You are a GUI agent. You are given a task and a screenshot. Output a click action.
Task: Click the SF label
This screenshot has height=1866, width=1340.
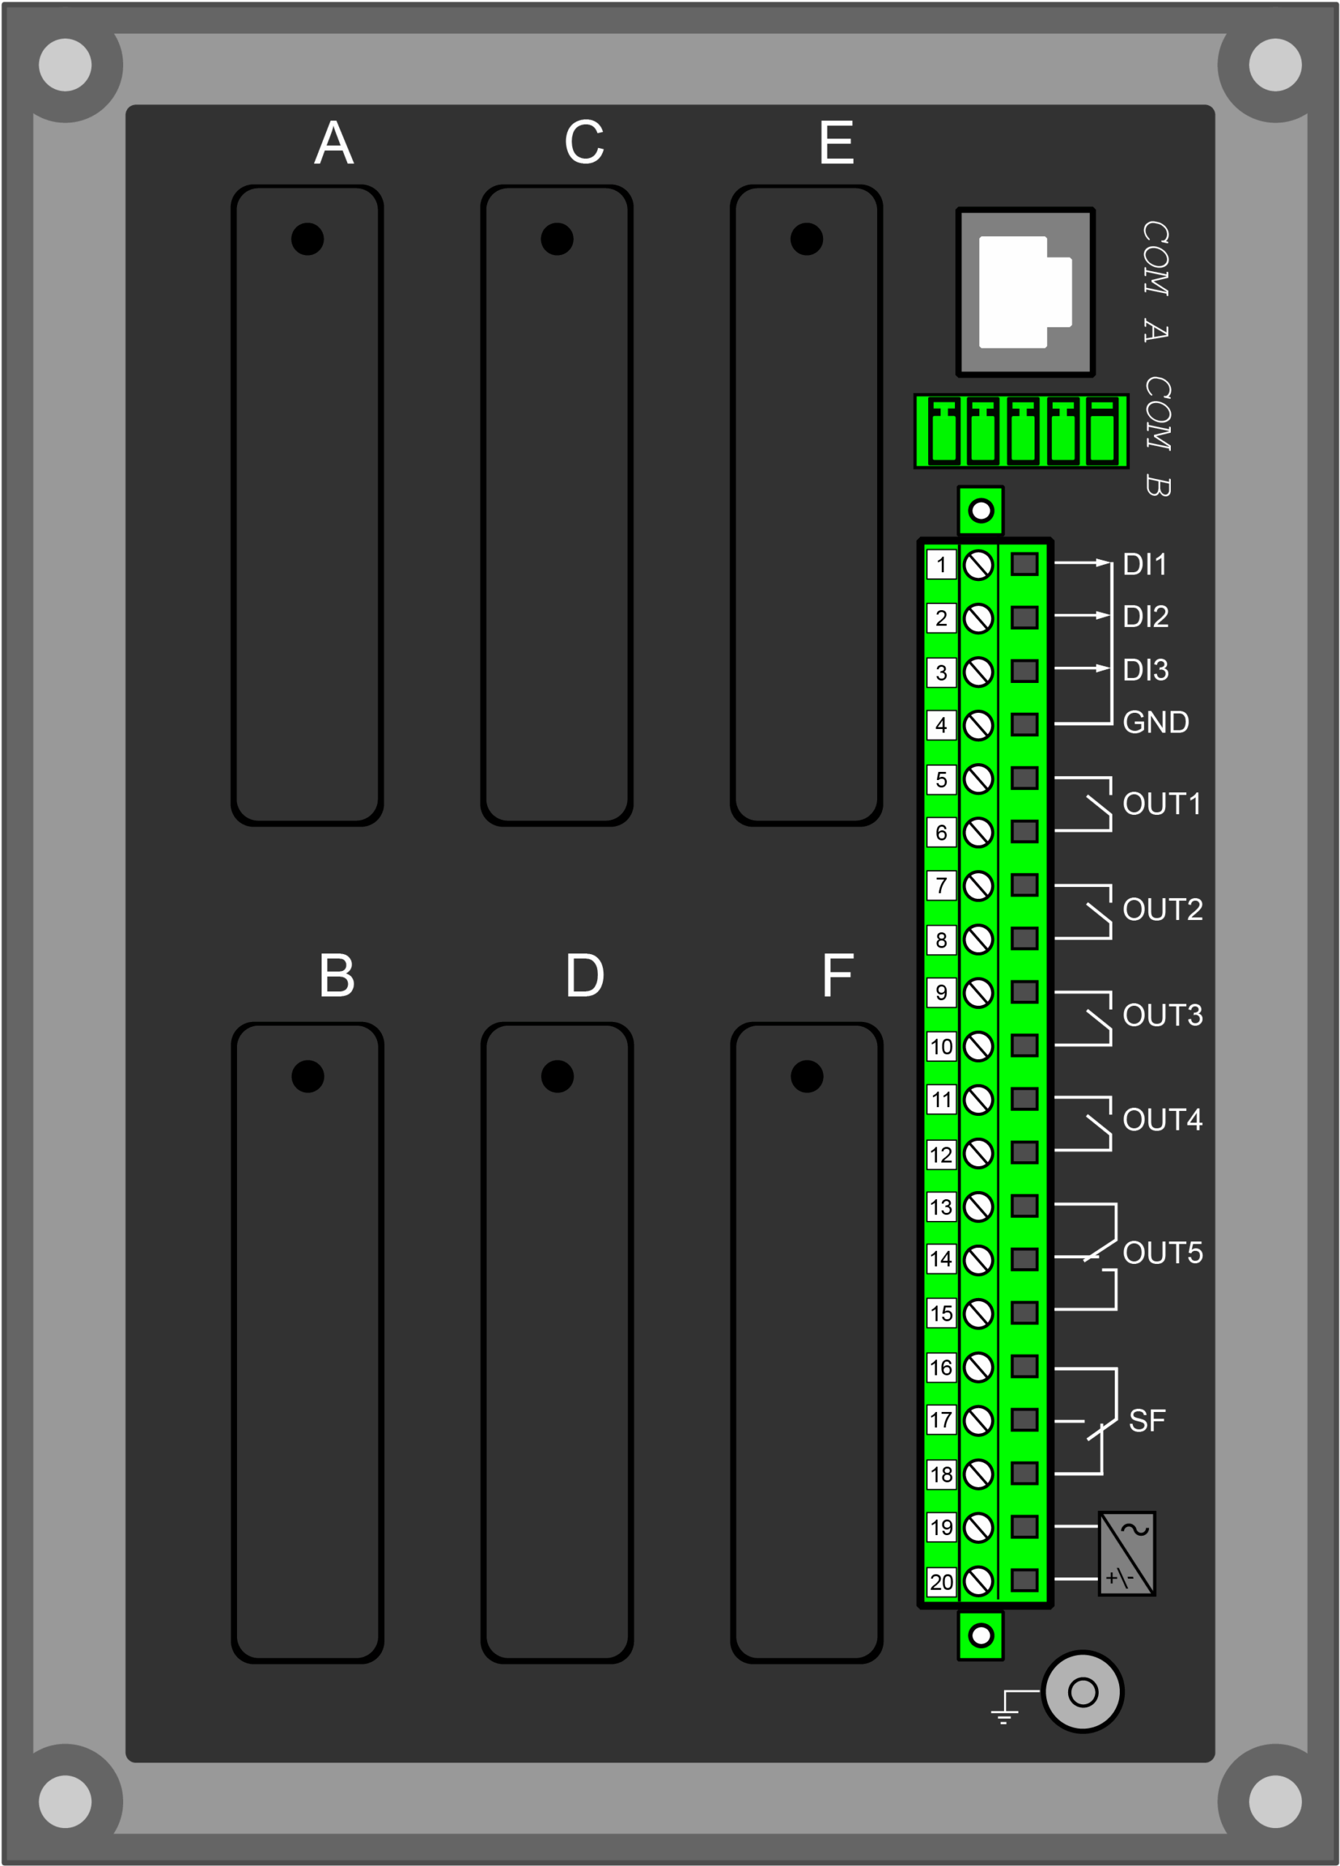coord(1147,1421)
